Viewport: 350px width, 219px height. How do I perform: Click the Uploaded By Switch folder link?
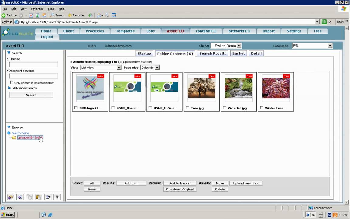pos(30,138)
